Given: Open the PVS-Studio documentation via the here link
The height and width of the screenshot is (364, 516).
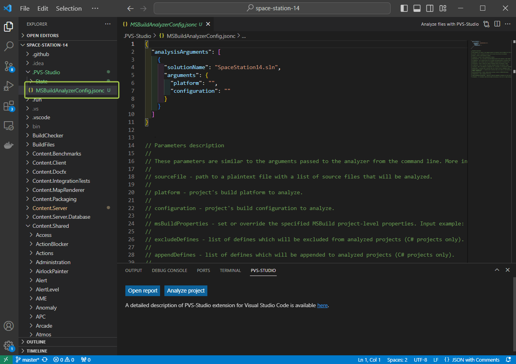Looking at the screenshot, I should coord(322,305).
